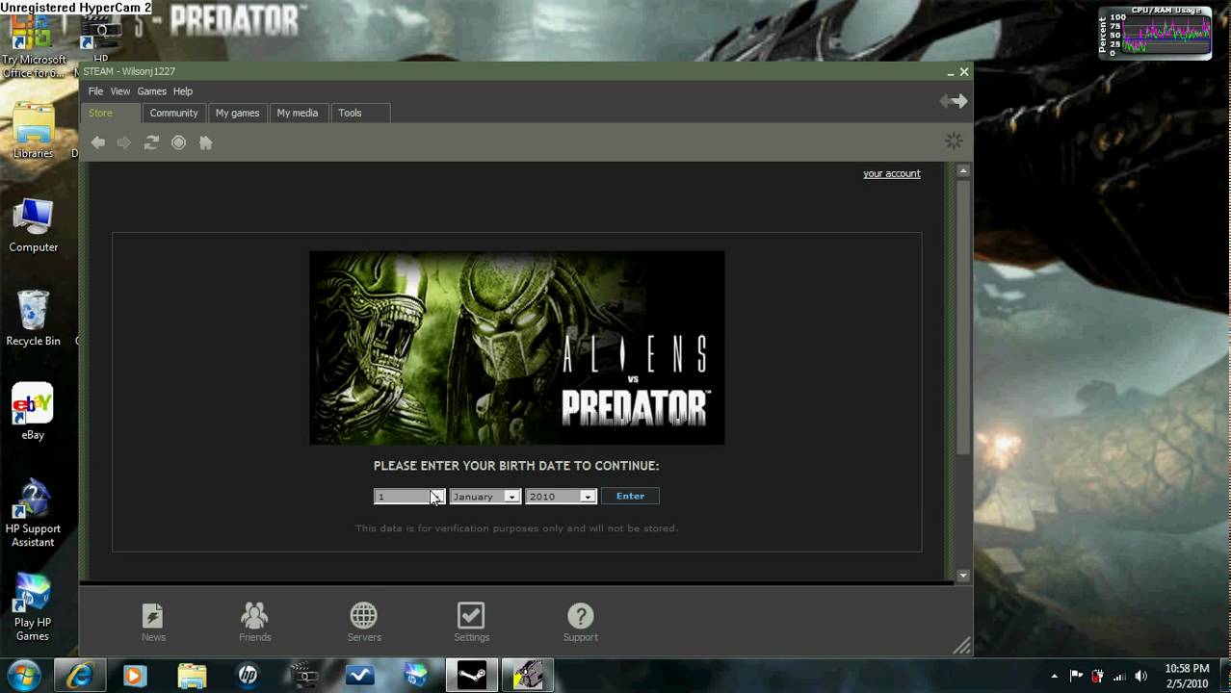1231x693 pixels.
Task: Switch to Steam in taskbar
Action: click(472, 676)
